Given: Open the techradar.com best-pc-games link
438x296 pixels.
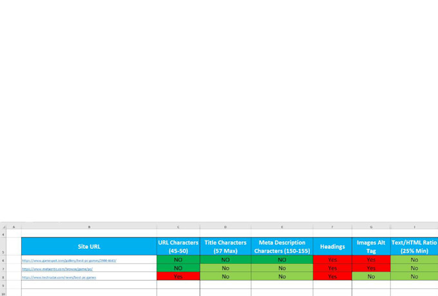Looking at the screenshot, I should tap(59, 277).
